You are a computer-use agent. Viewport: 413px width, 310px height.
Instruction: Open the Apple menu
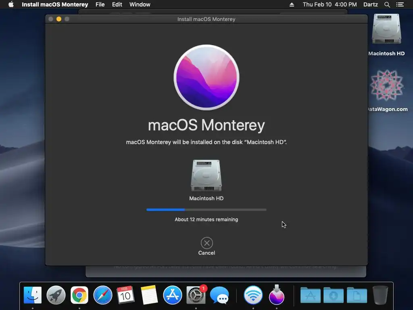[11, 4]
